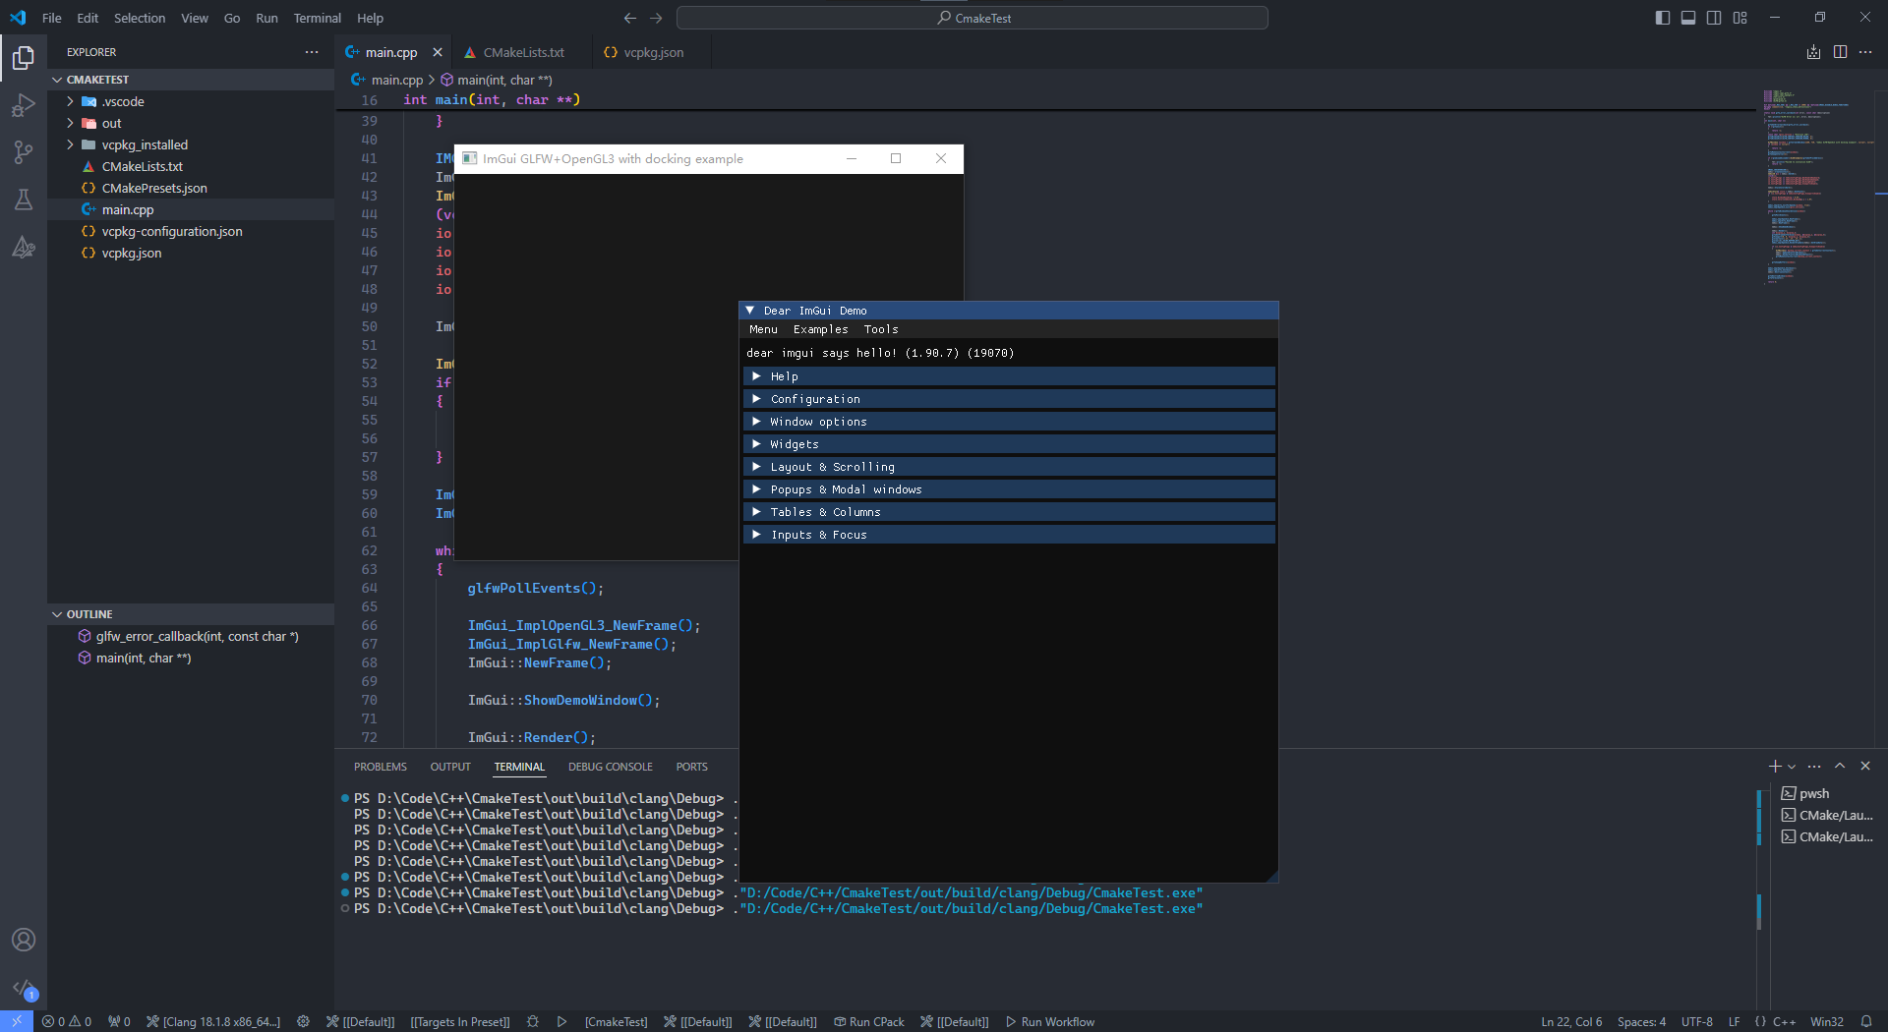Click the Accounts icon in activity bar
This screenshot has width=1888, height=1032.
pos(24,940)
